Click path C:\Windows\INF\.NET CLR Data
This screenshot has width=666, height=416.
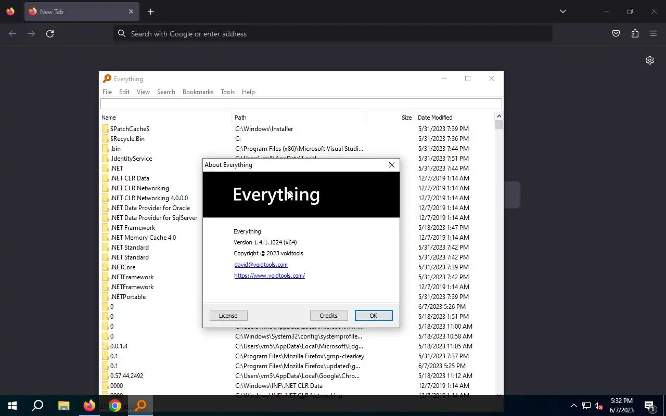coord(279,386)
